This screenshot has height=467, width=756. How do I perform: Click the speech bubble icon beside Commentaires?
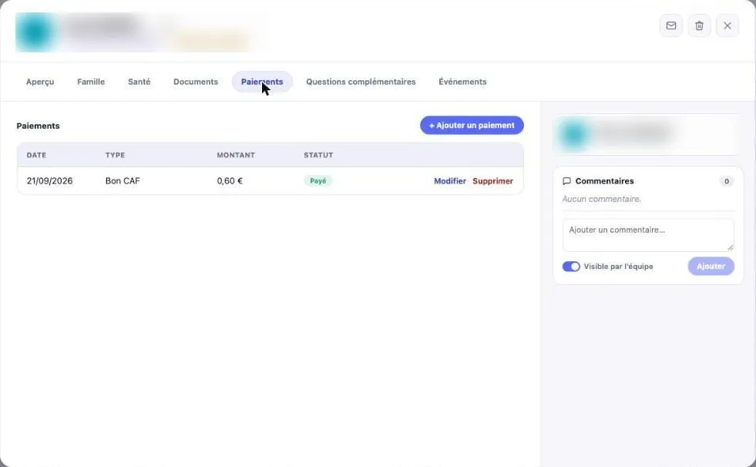(567, 181)
